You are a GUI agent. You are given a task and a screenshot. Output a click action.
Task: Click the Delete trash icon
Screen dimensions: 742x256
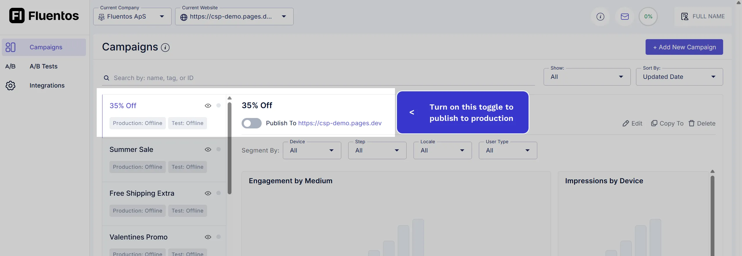click(x=692, y=124)
